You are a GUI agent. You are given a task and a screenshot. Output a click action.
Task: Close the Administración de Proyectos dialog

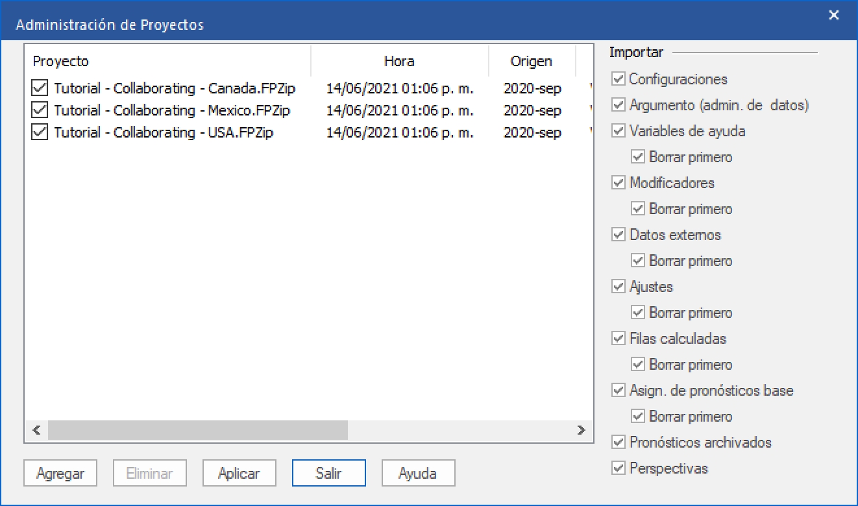tap(834, 16)
